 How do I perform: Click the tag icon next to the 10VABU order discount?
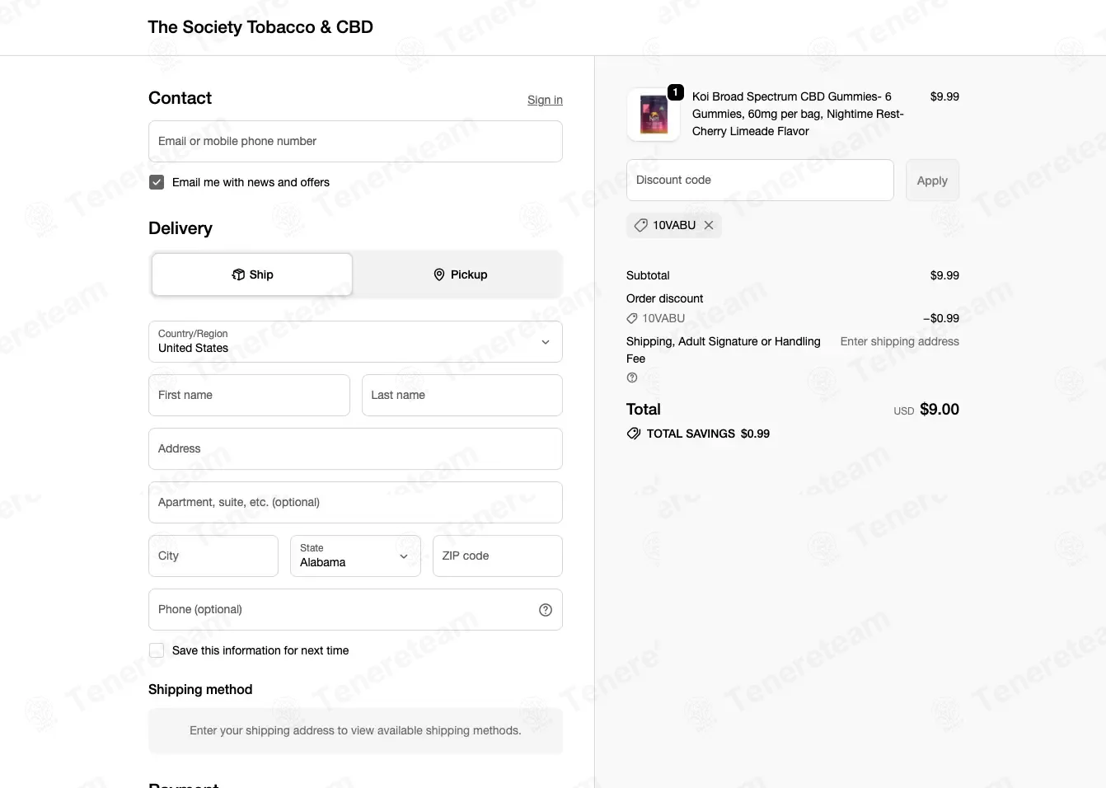coord(632,318)
